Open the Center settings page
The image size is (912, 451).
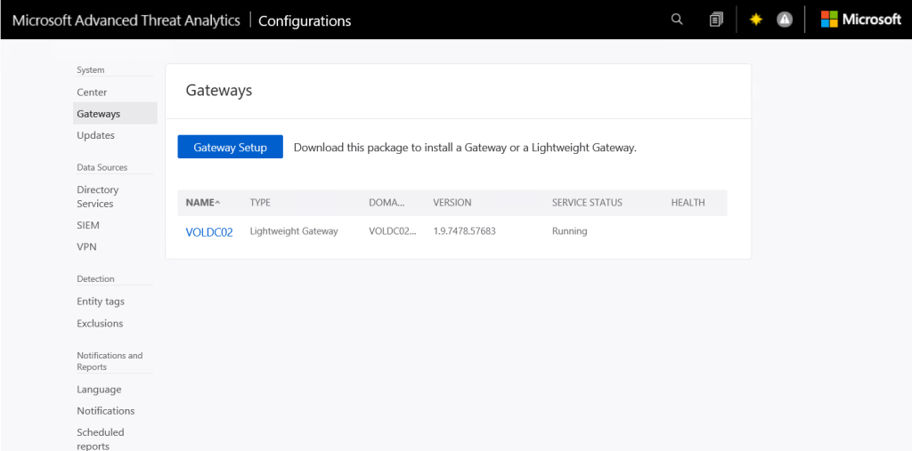(92, 93)
